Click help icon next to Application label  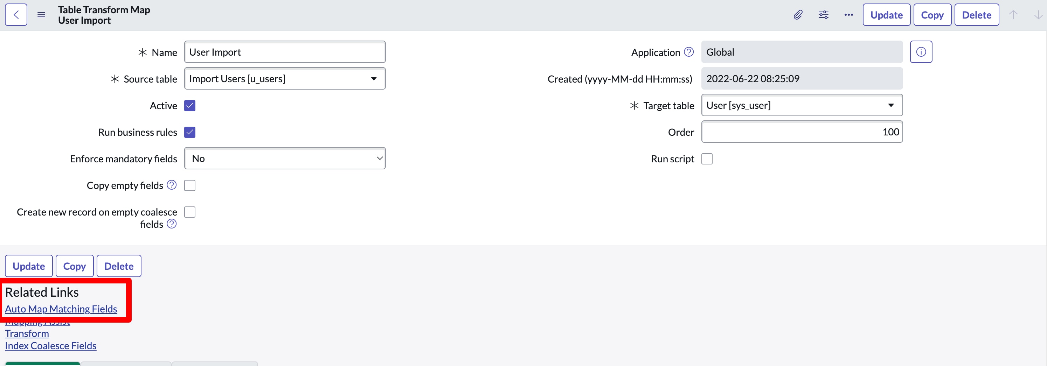tap(688, 52)
